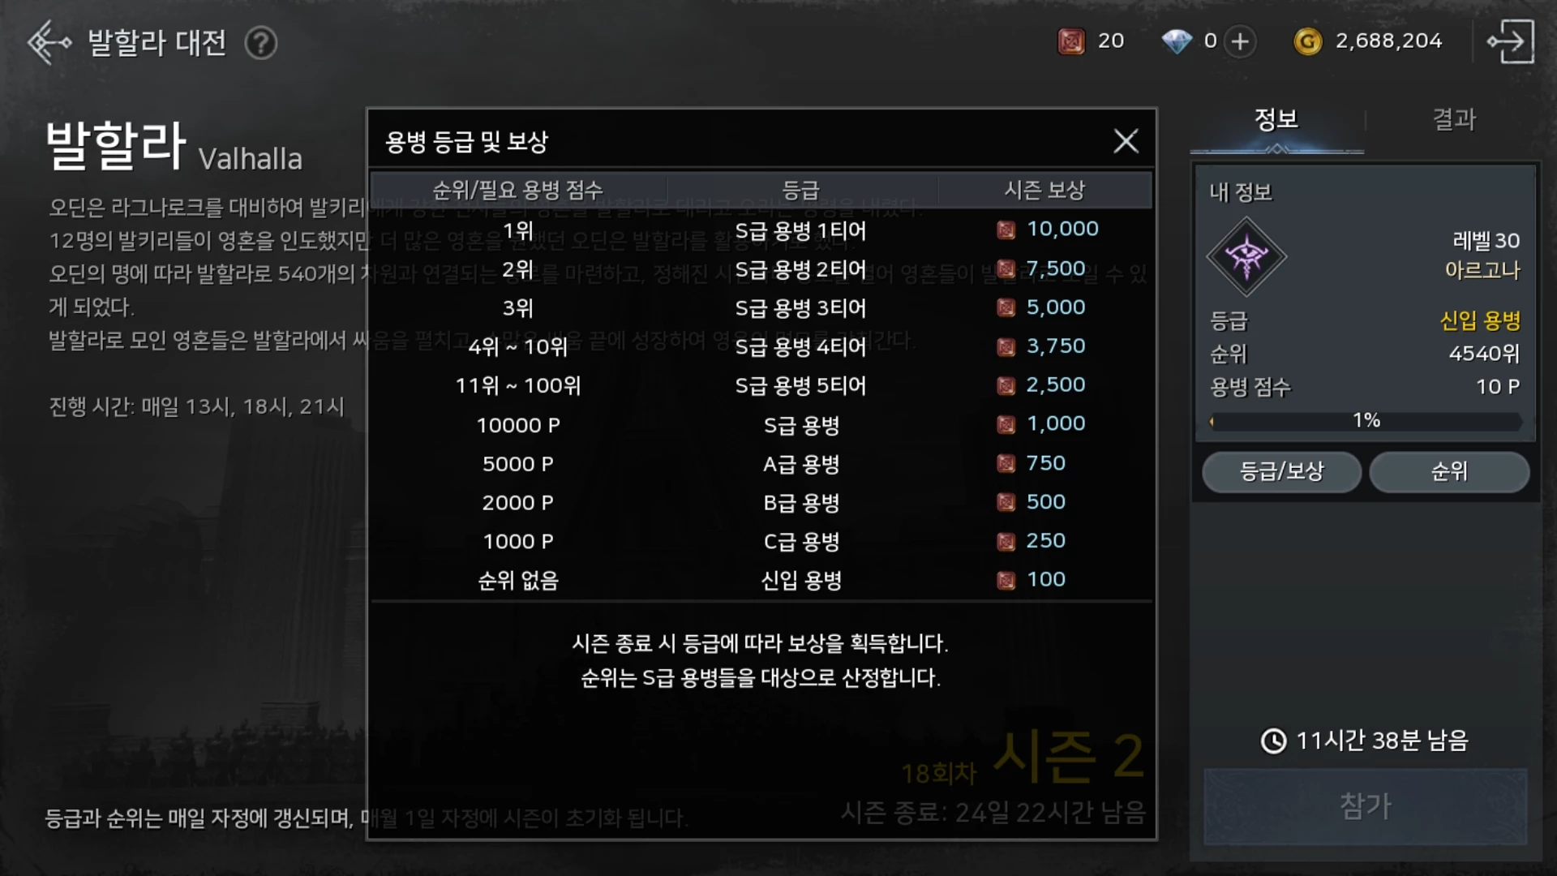Click the clock icon by remaining time
Screen dimensions: 1557x876
(1273, 741)
